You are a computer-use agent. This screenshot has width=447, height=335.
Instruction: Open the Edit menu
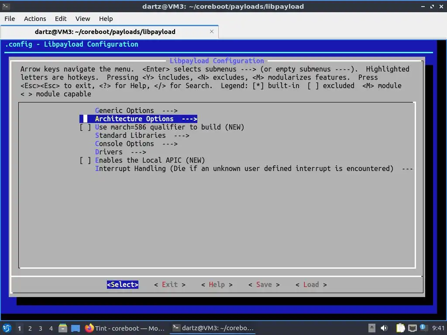click(x=60, y=18)
